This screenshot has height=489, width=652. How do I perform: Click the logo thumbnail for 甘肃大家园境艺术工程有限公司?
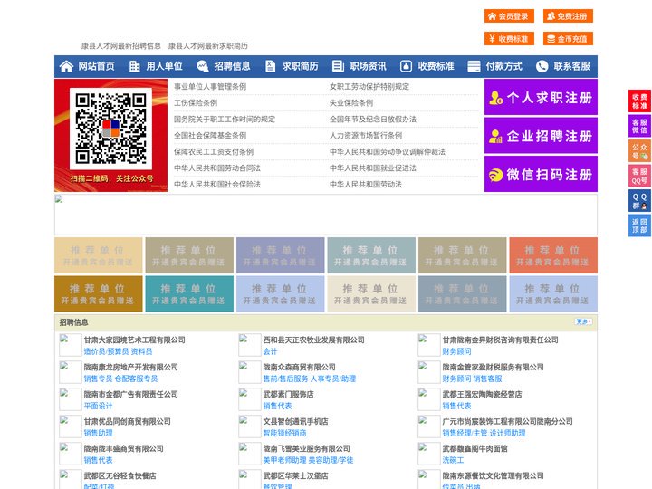[71, 345]
